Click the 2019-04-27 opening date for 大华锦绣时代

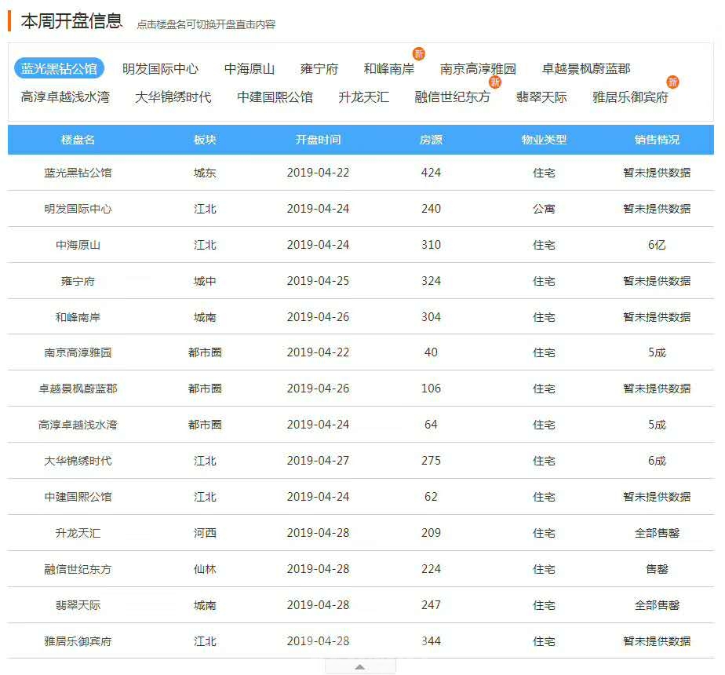point(318,461)
